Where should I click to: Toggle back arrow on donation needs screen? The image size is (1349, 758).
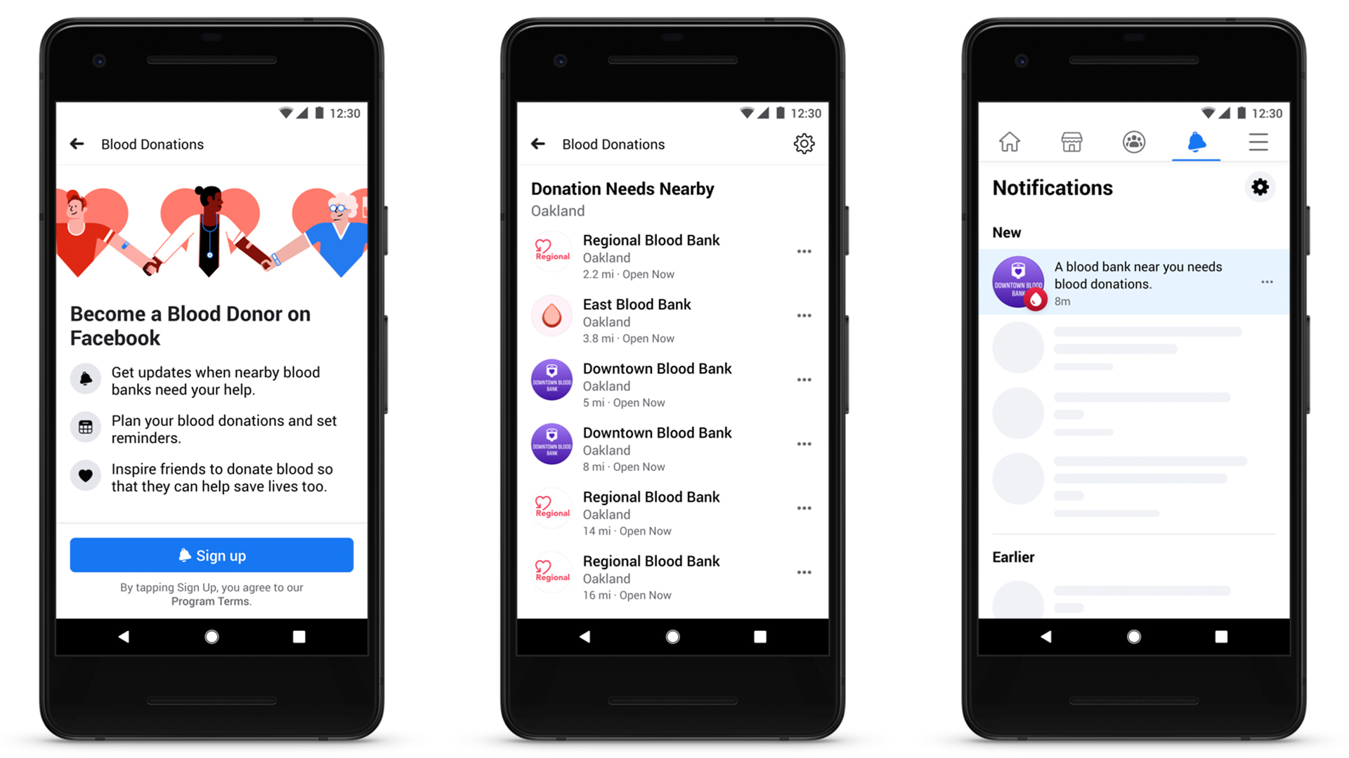click(x=539, y=143)
